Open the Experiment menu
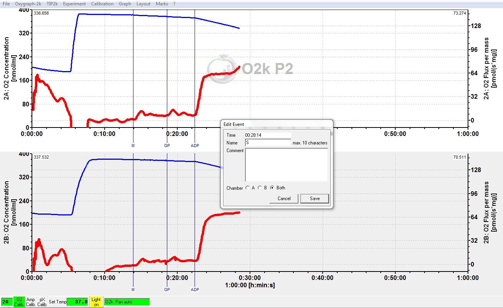 [75, 3]
